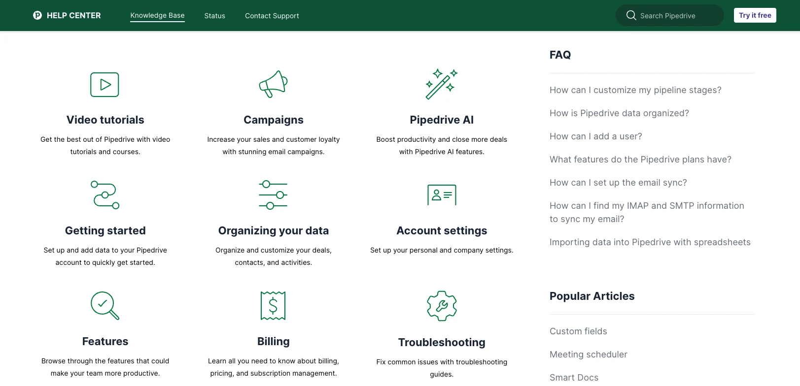This screenshot has width=800, height=386.
Task: Open the Troubleshooting gear wrench icon
Action: 442,306
